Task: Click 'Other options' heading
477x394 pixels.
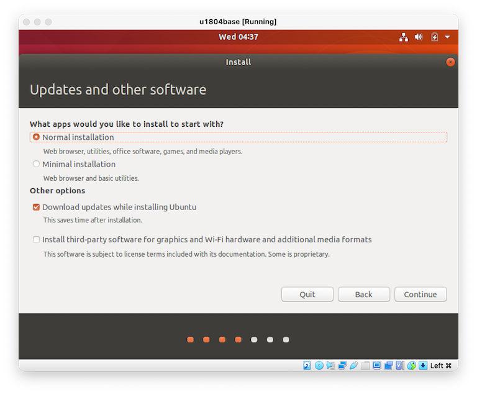Action: (x=58, y=191)
